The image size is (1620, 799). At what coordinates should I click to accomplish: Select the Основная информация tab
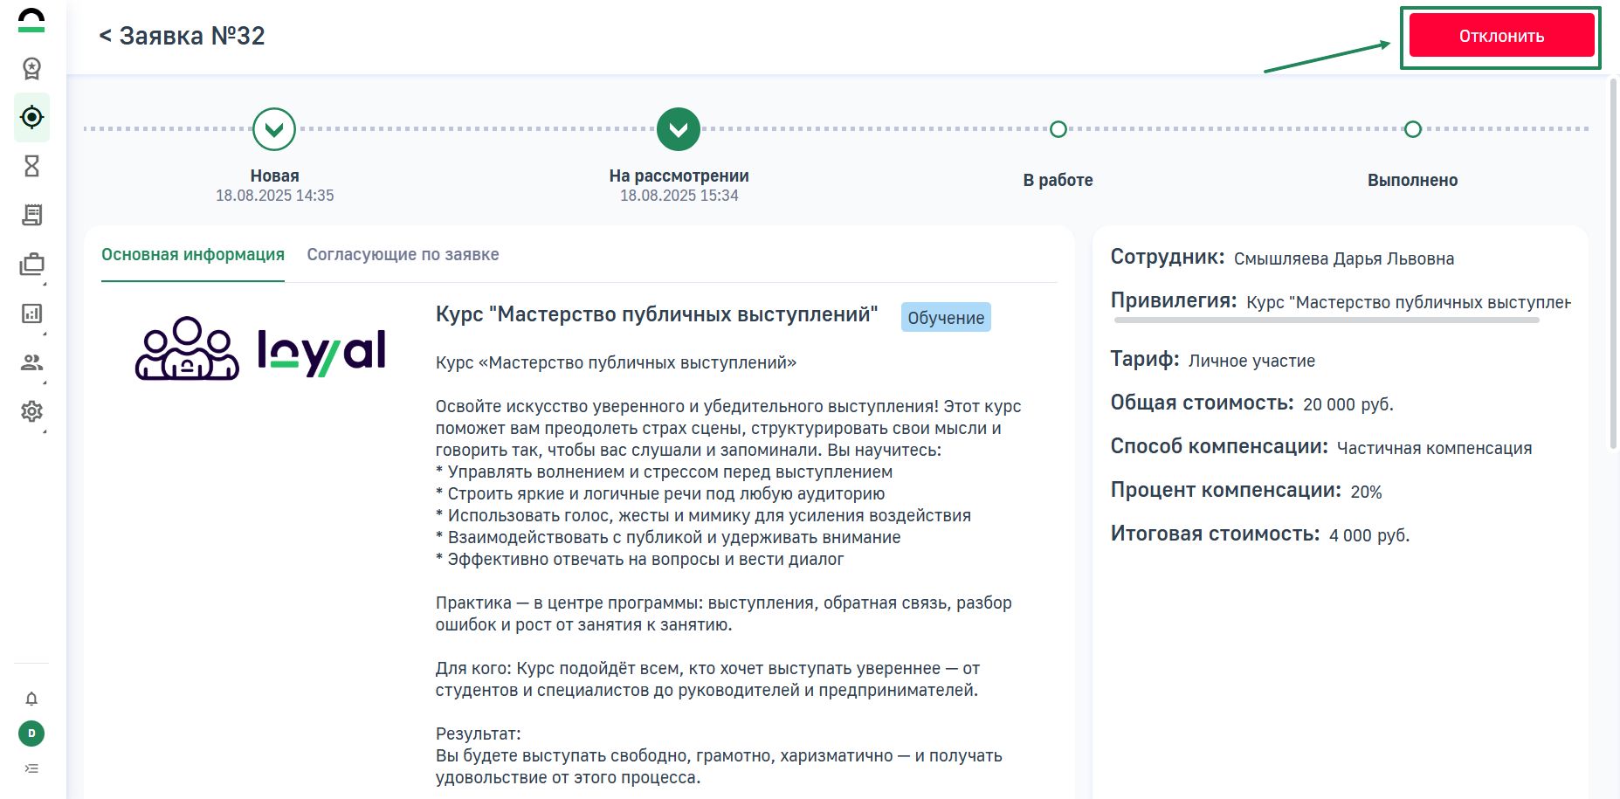193,255
